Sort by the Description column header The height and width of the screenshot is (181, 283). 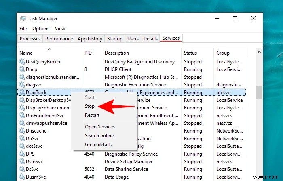point(141,53)
